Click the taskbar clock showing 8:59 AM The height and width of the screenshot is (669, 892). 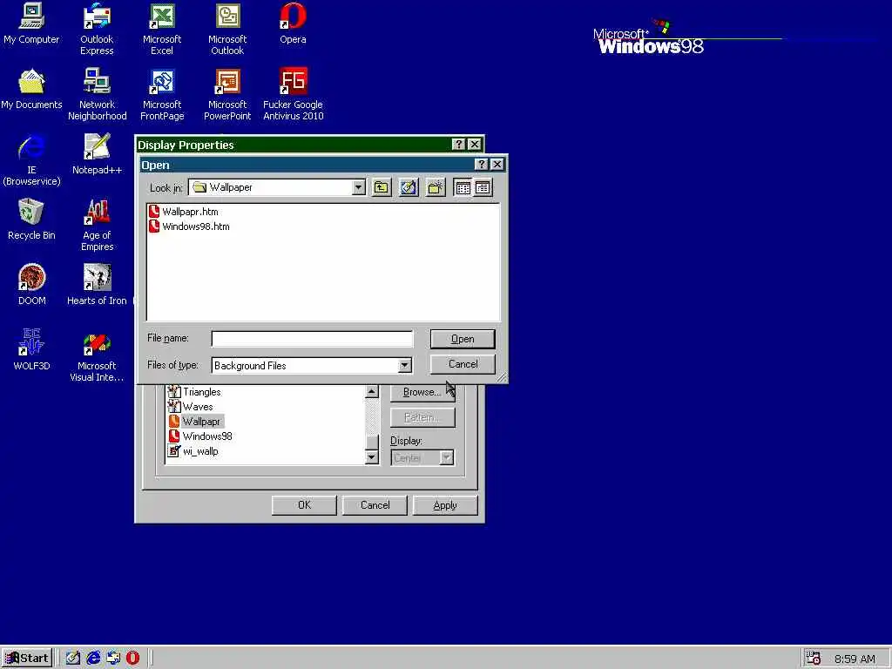pyautogui.click(x=855, y=659)
